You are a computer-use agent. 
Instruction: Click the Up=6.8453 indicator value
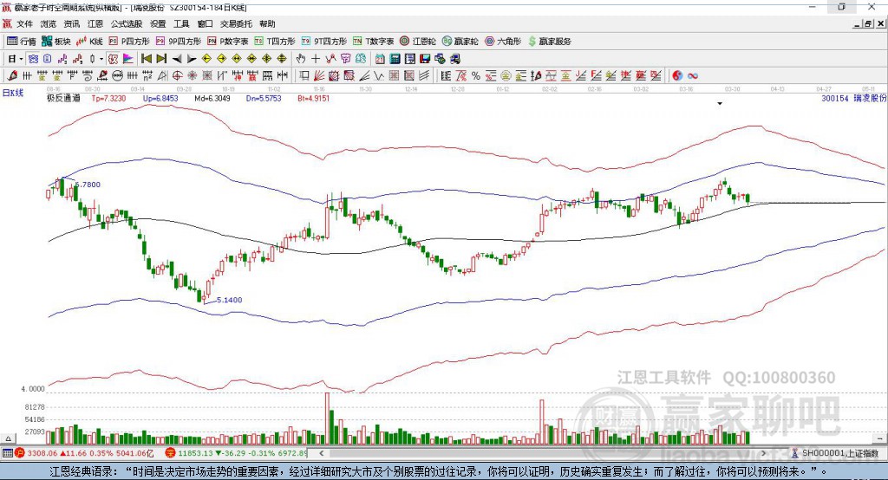(x=160, y=98)
